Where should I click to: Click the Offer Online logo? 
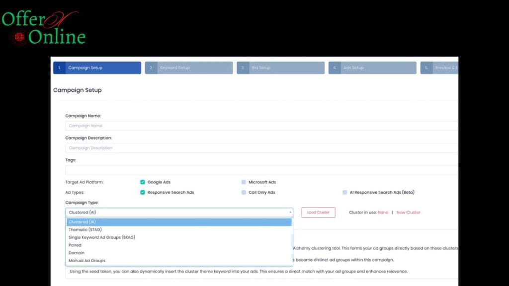click(x=44, y=29)
